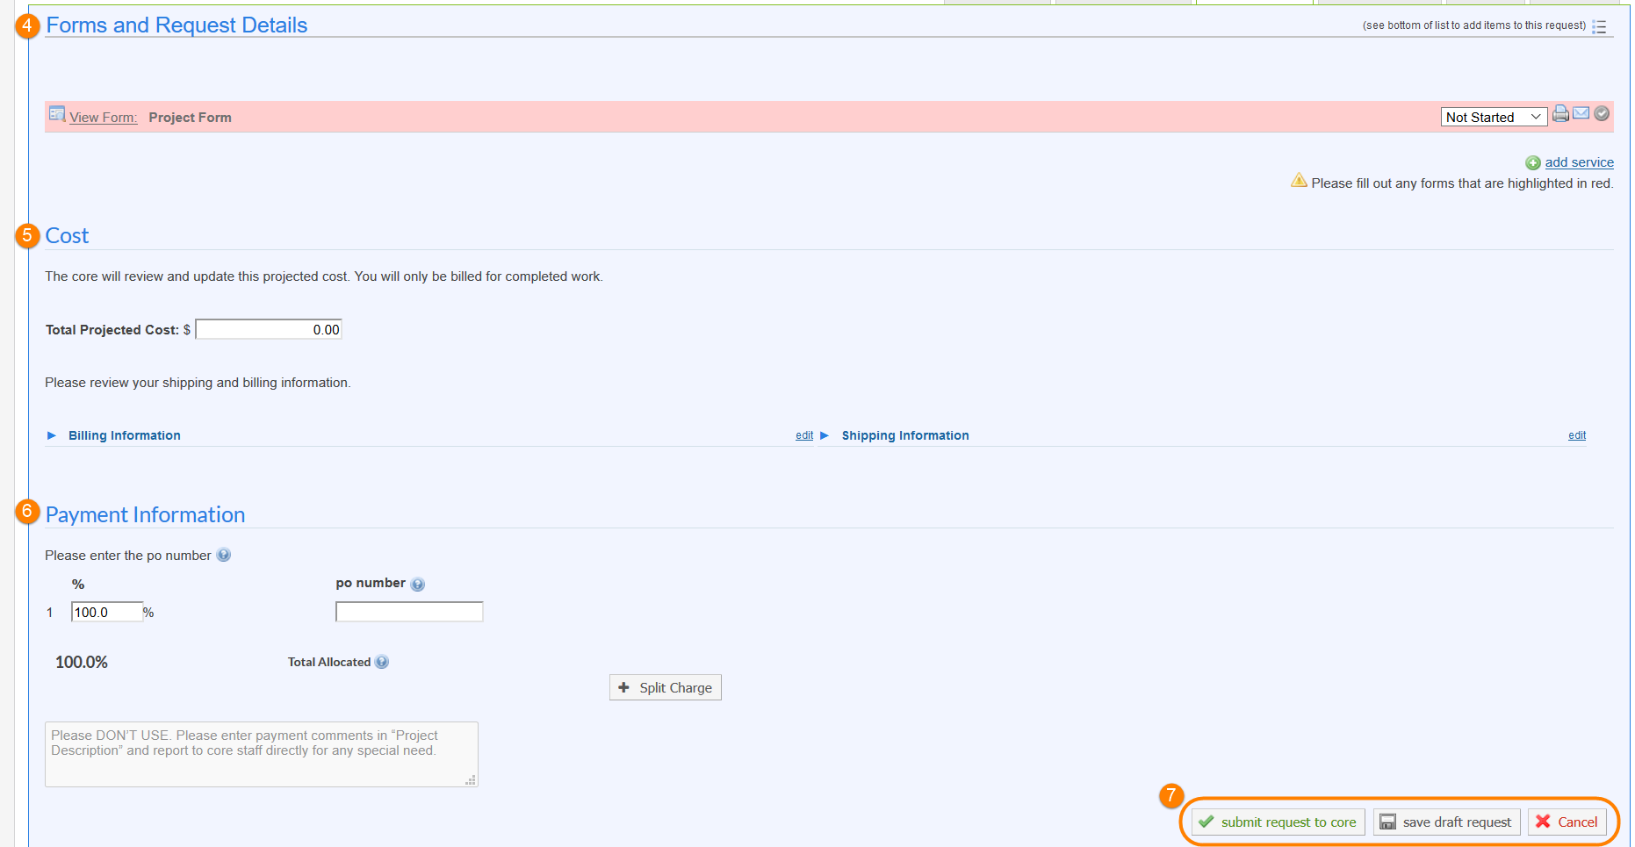
Task: Click the View Form document icon
Action: click(57, 114)
